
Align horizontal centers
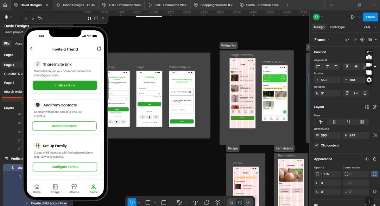click(327, 67)
